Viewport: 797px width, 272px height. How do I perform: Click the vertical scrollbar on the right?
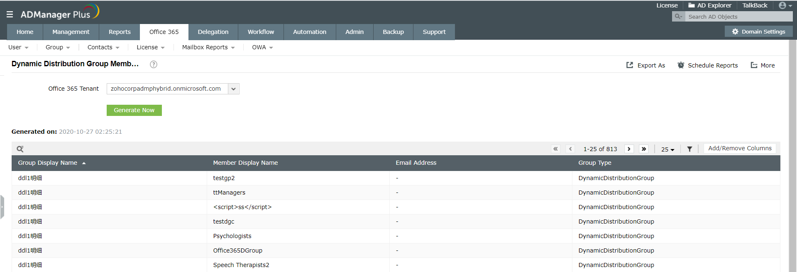click(792, 156)
